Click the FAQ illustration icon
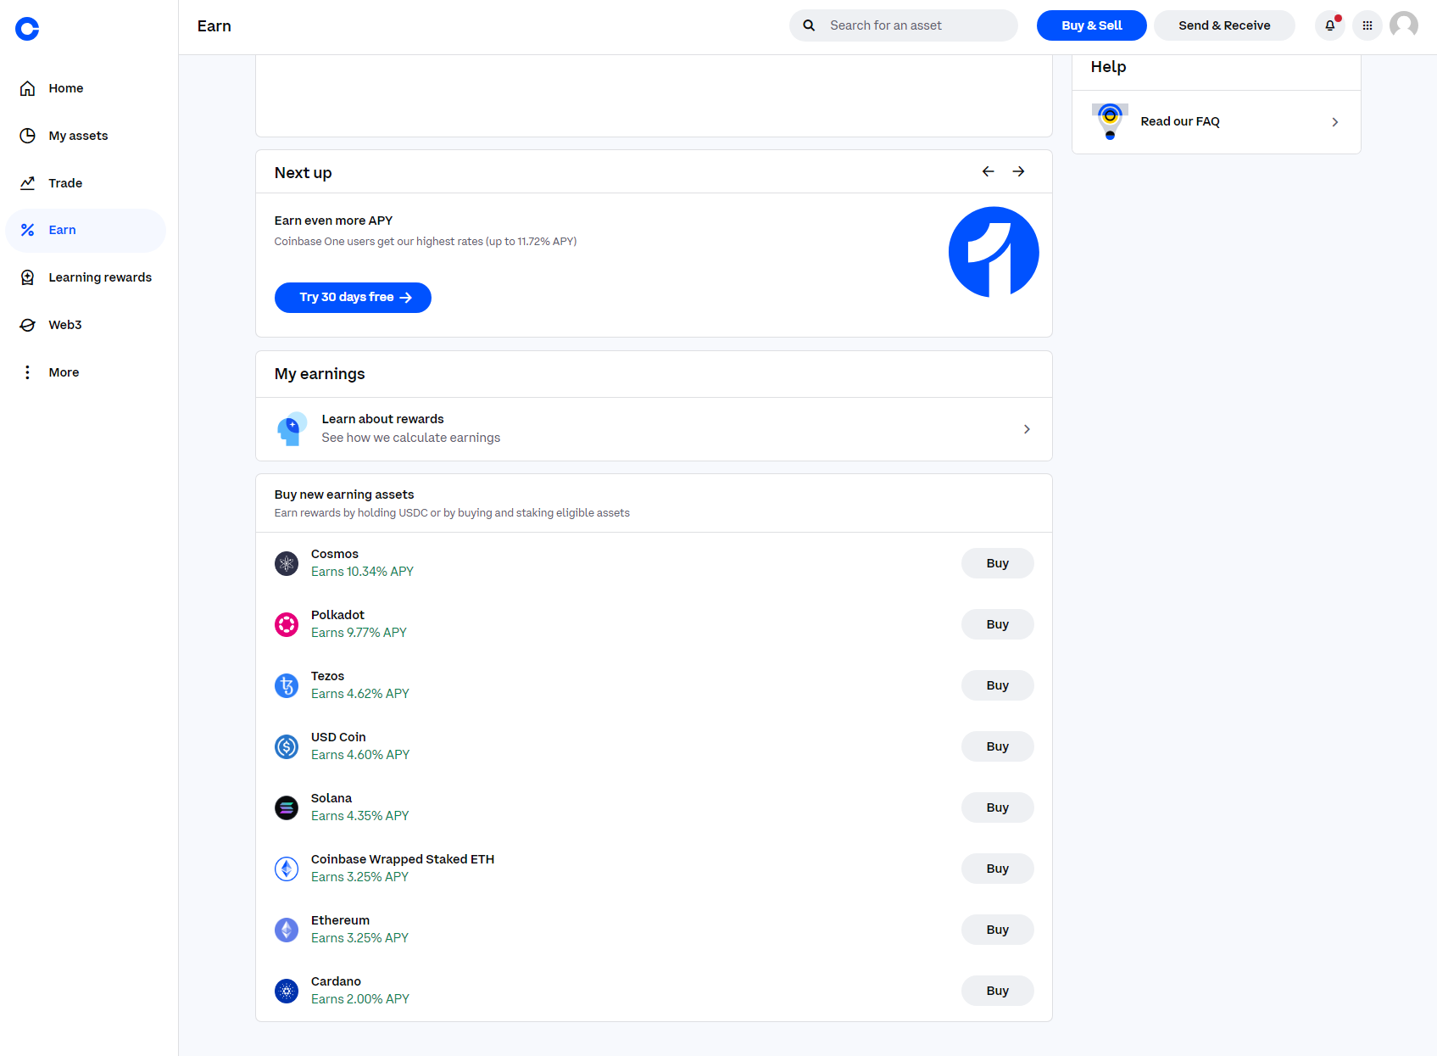Image resolution: width=1437 pixels, height=1056 pixels. (x=1110, y=121)
